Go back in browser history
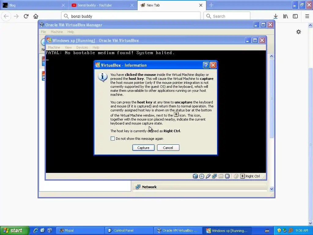This screenshot has width=313, height=235. tap(6, 16)
